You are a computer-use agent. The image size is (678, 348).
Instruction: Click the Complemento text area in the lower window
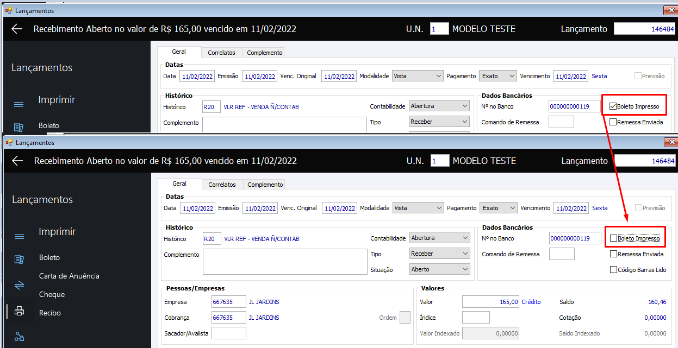point(285,262)
